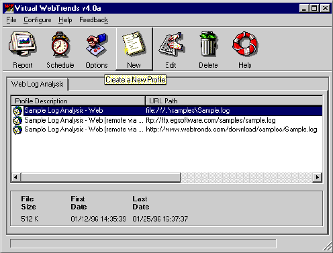Click the right scroll arrow of profile list

tap(318, 177)
